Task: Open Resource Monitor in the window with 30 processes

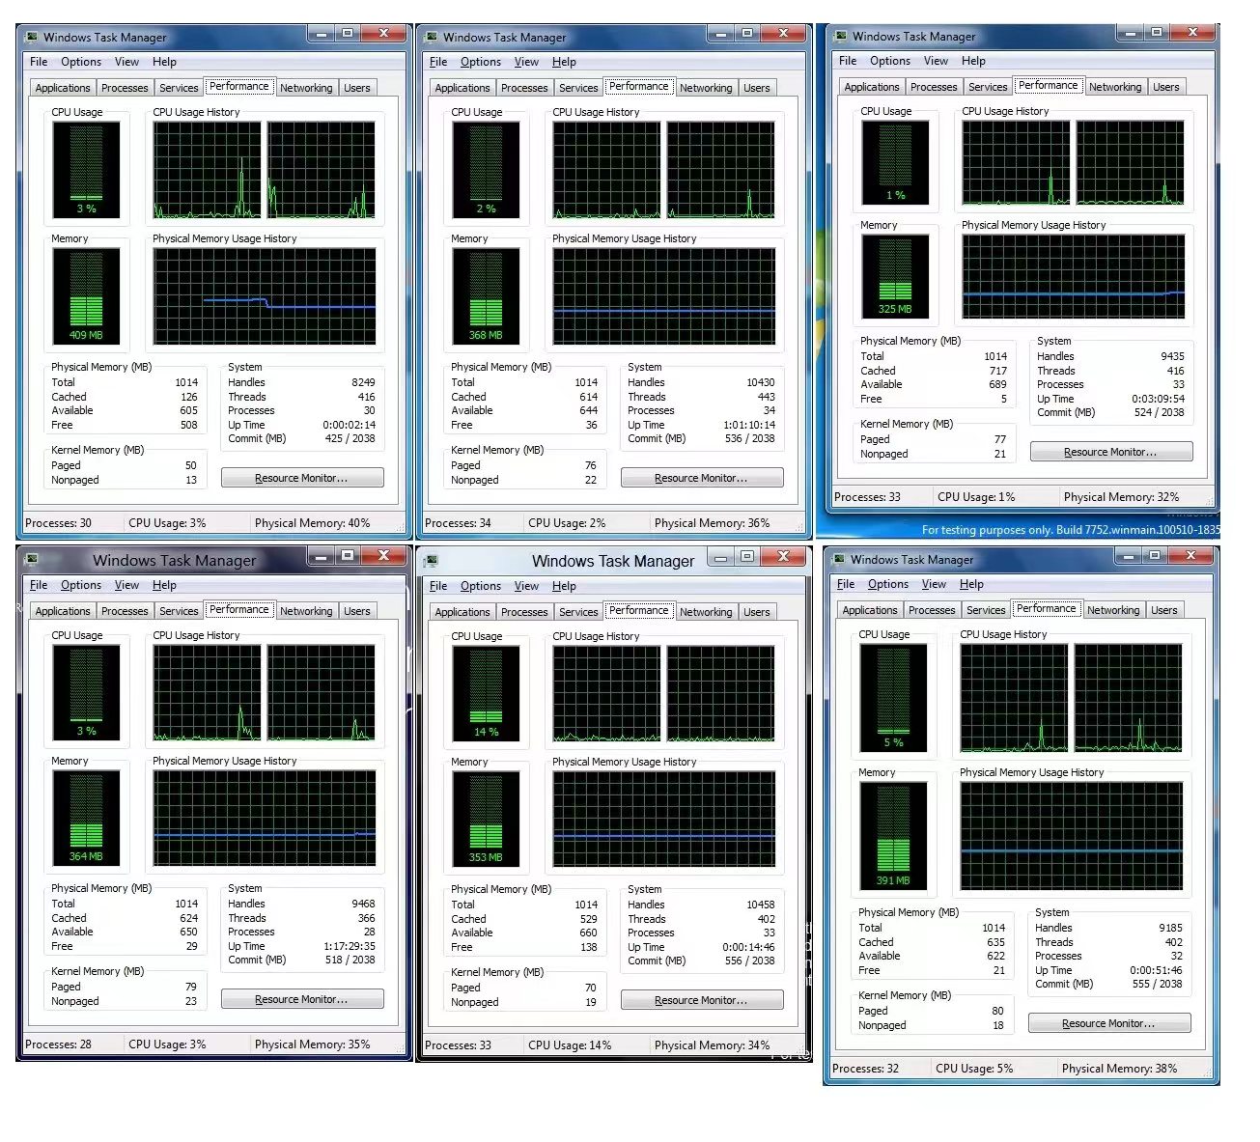Action: click(302, 478)
